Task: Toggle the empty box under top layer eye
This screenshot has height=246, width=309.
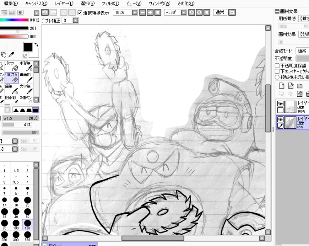Action: coord(280,110)
